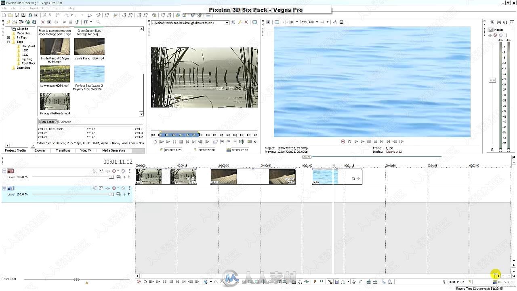Image resolution: width=517 pixels, height=291 pixels.
Task: Pause playback in the Video Preview transport
Action: point(369,141)
